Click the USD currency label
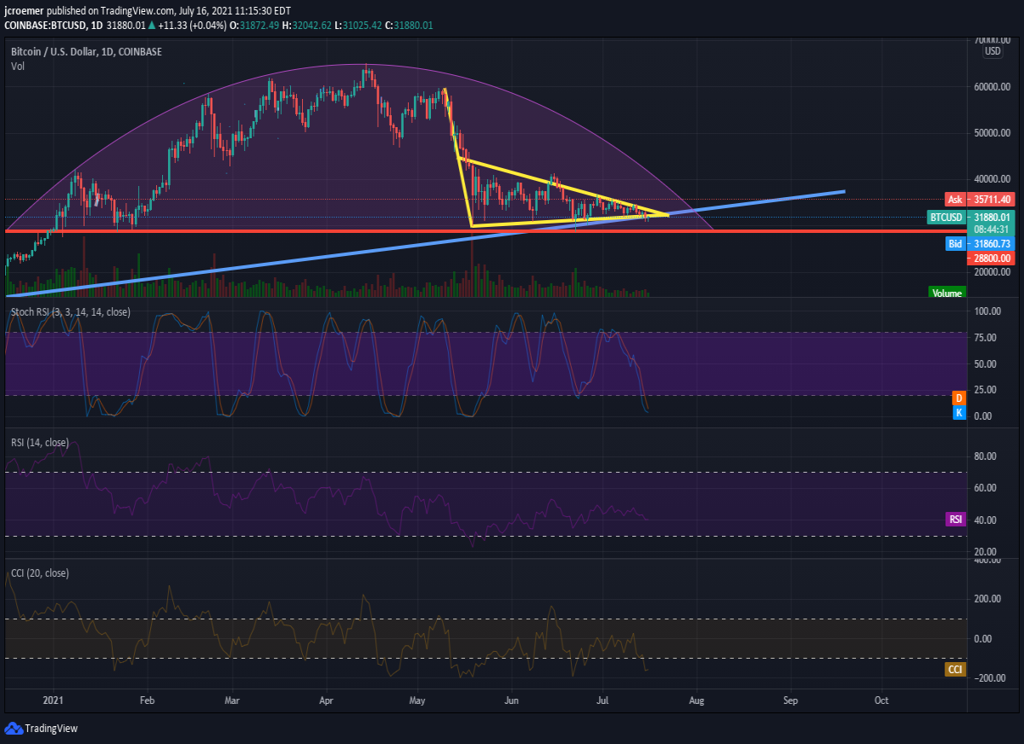This screenshot has height=744, width=1024. click(x=993, y=51)
